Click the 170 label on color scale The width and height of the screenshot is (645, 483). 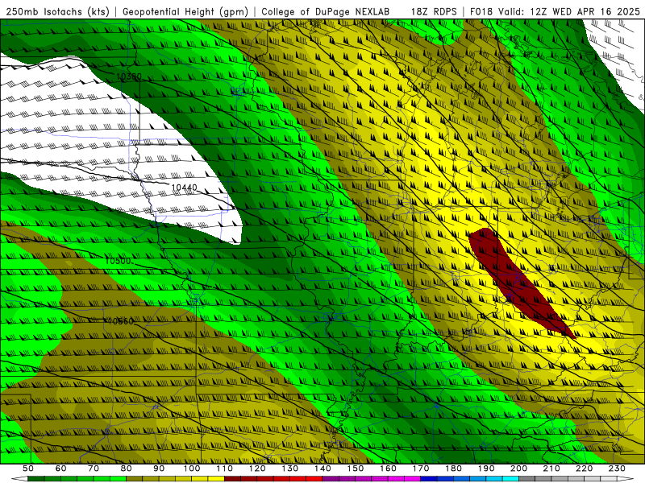click(421, 469)
